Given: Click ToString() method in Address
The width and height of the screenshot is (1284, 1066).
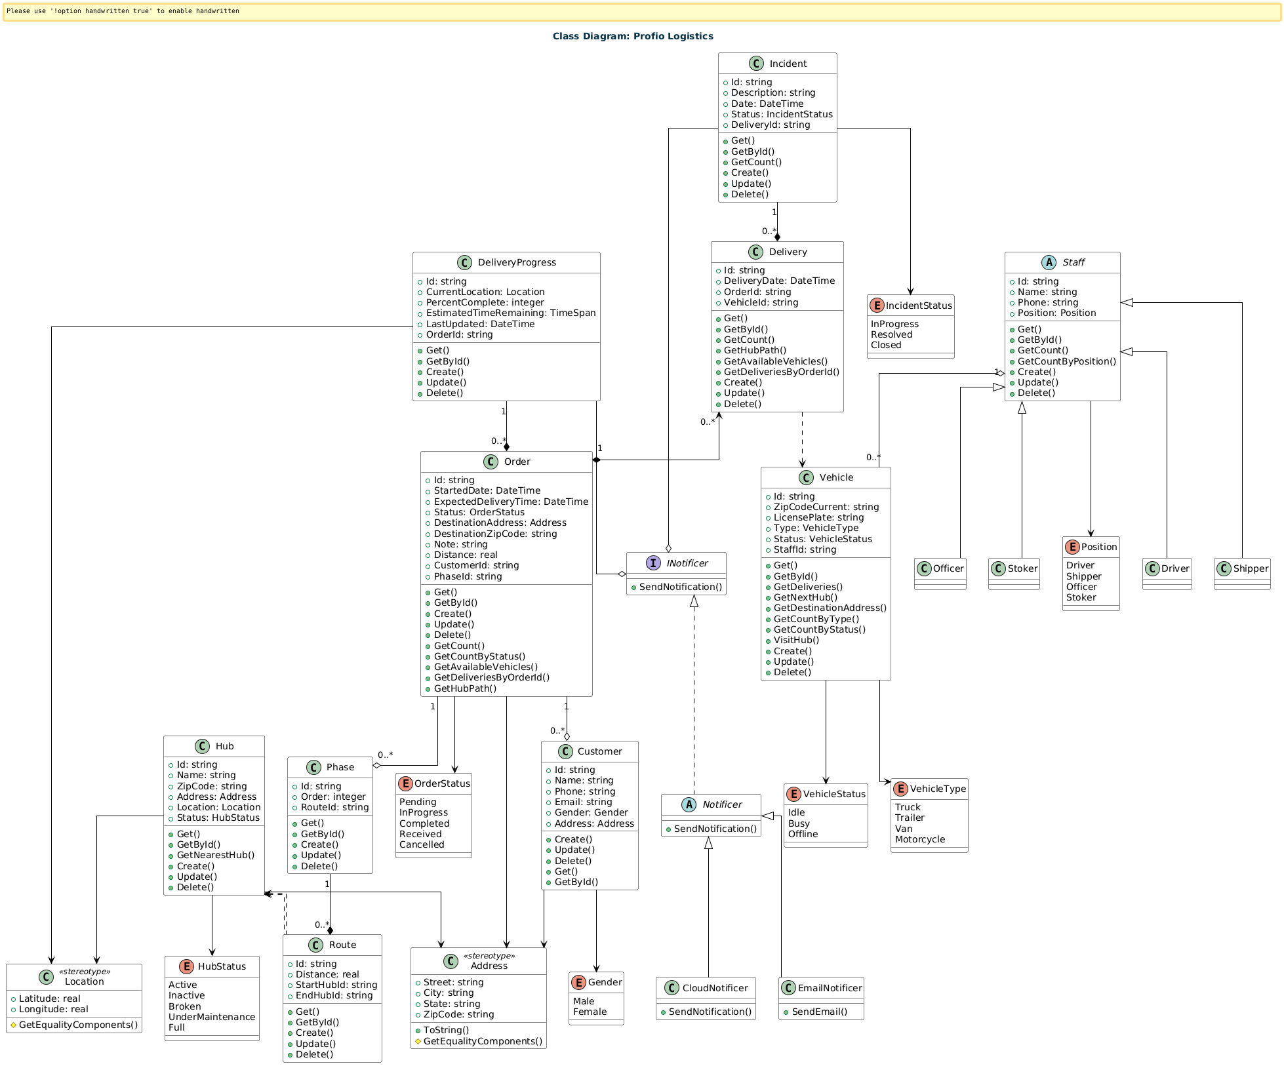Looking at the screenshot, I should point(446,1030).
